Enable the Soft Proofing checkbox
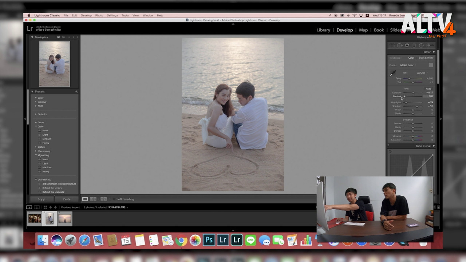Screen dimensions: 466x262 point(114,199)
